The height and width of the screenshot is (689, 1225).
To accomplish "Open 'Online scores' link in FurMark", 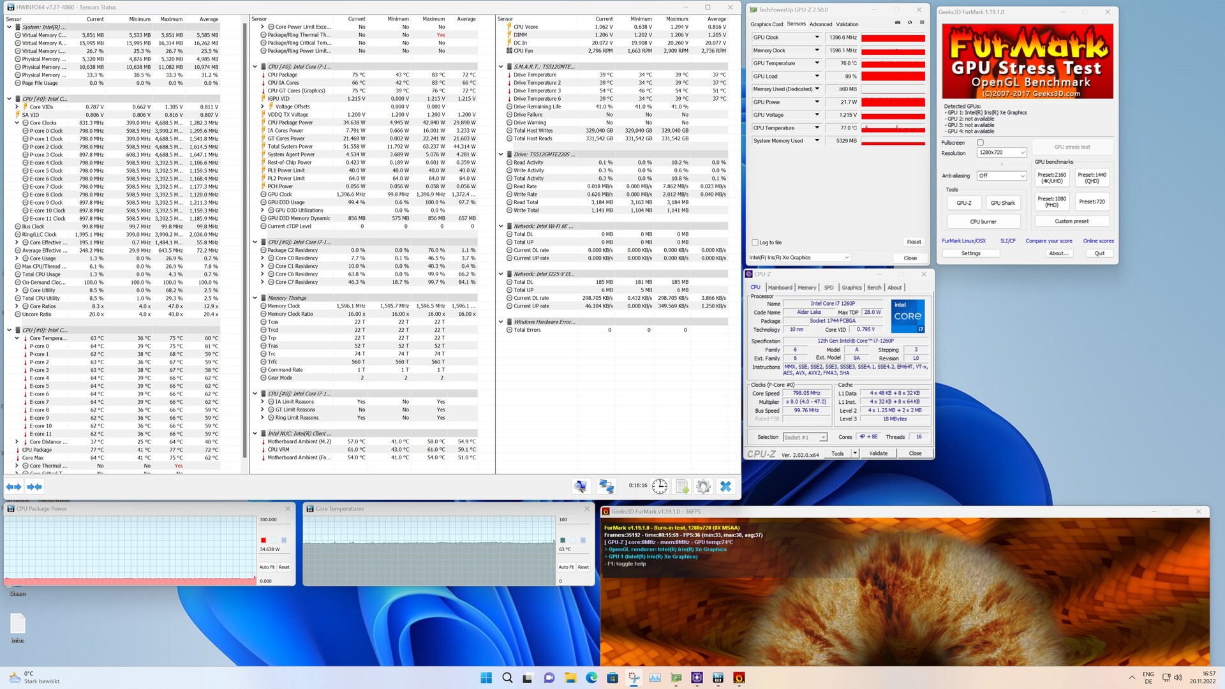I will click(x=1098, y=241).
